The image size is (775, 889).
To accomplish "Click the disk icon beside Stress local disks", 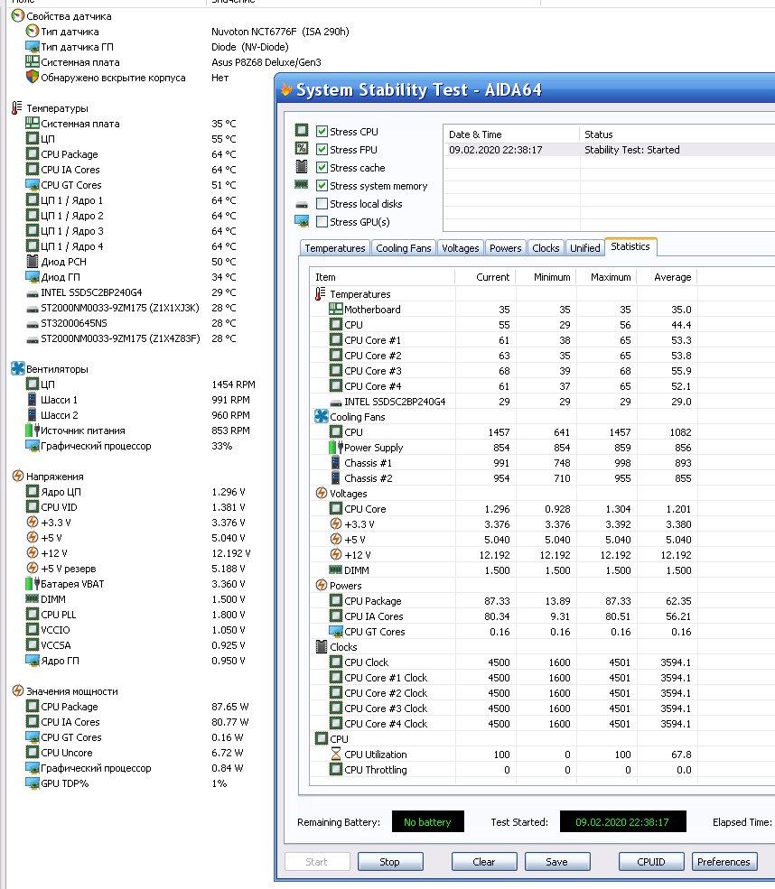I will pos(302,204).
